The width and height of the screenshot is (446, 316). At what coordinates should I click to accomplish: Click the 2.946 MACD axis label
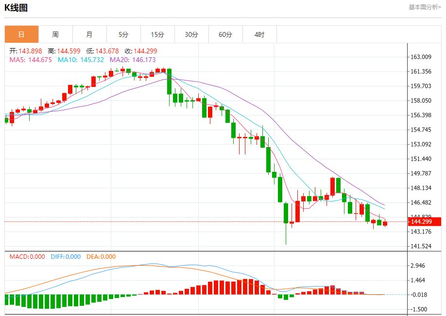pyautogui.click(x=417, y=266)
